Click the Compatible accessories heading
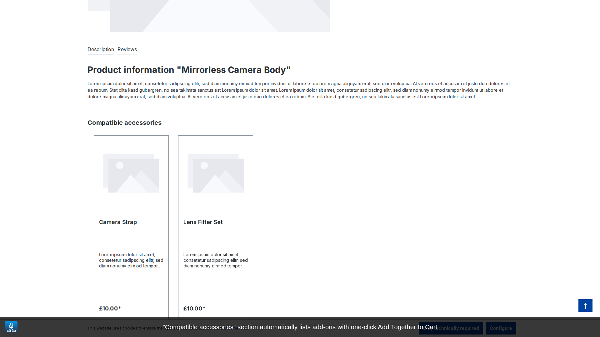Image resolution: width=600 pixels, height=337 pixels. coord(124,123)
